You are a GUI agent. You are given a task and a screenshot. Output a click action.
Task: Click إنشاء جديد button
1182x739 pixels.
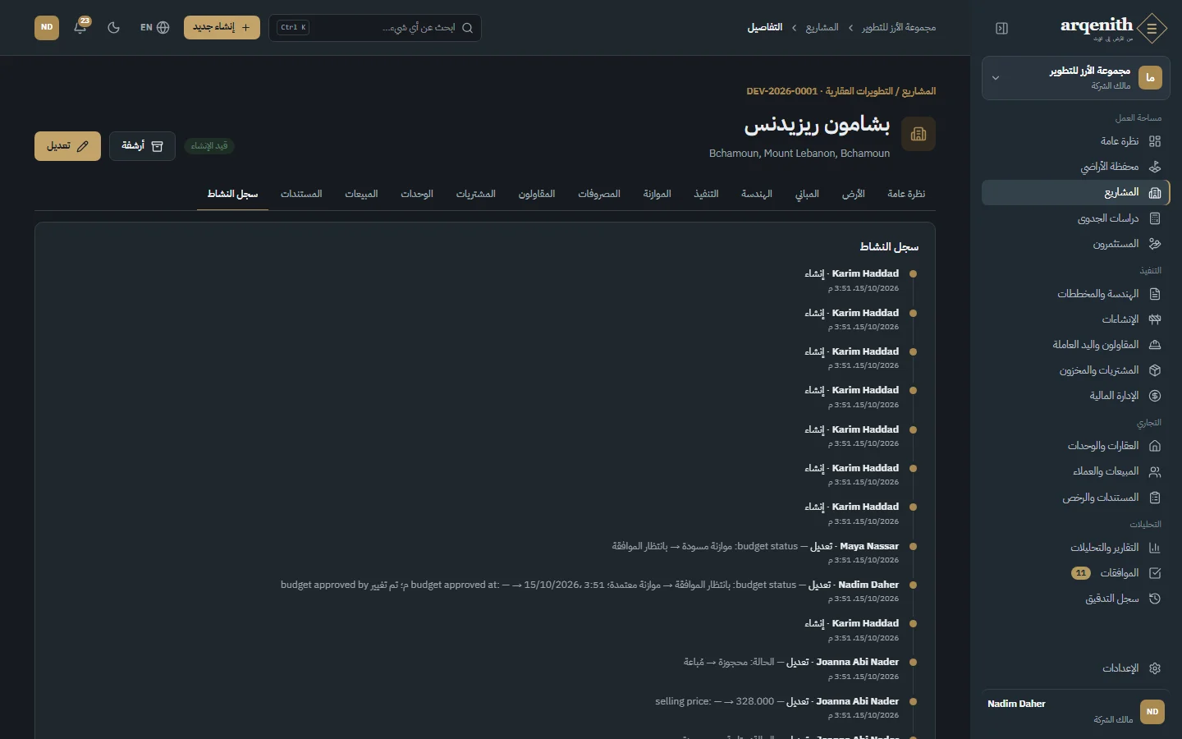222,27
